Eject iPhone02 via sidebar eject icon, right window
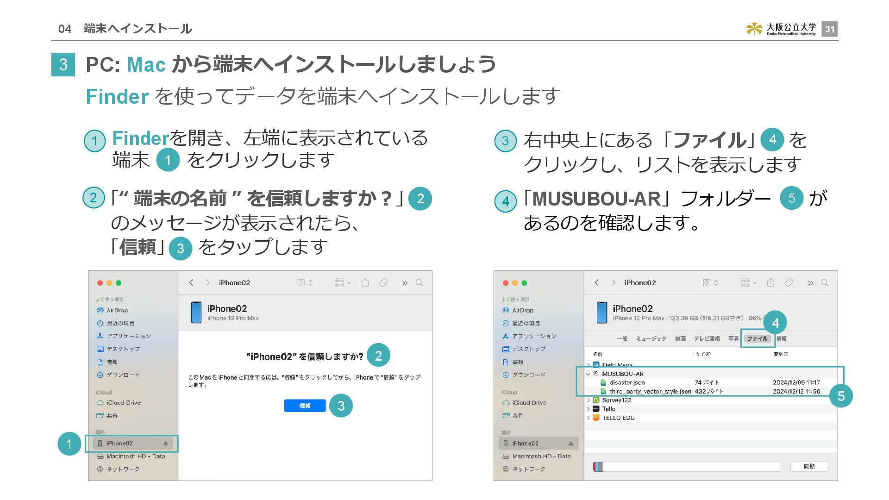Screen dimensions: 889x500 tap(571, 444)
